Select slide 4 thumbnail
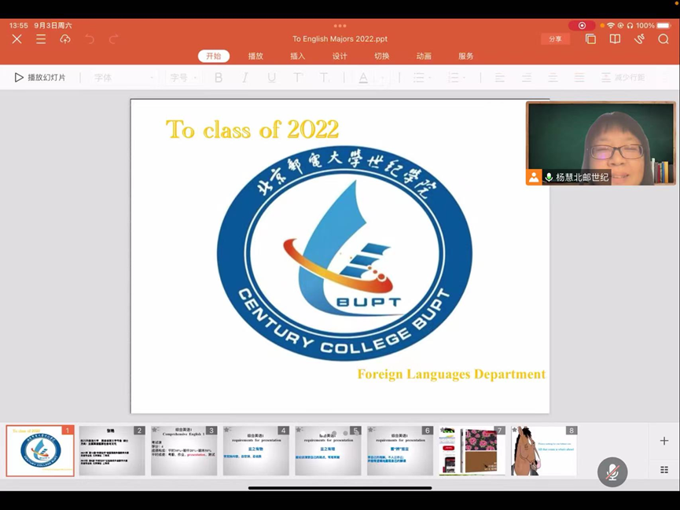The image size is (680, 510). tap(255, 450)
